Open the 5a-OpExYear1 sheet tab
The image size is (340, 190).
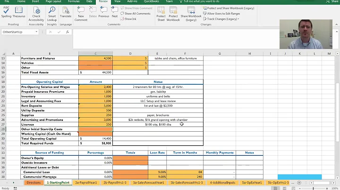coord(252,182)
